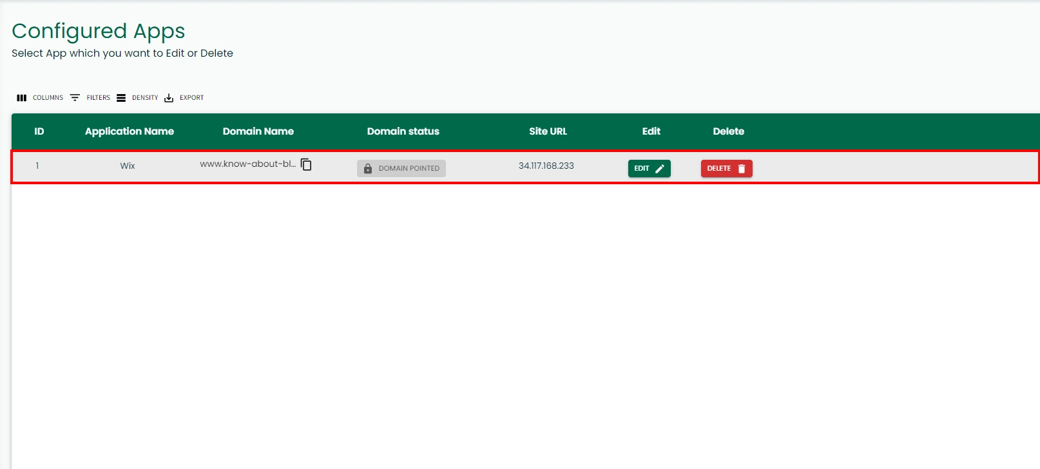This screenshot has height=469, width=1040.
Task: Change table Density setting
Action: pos(137,98)
